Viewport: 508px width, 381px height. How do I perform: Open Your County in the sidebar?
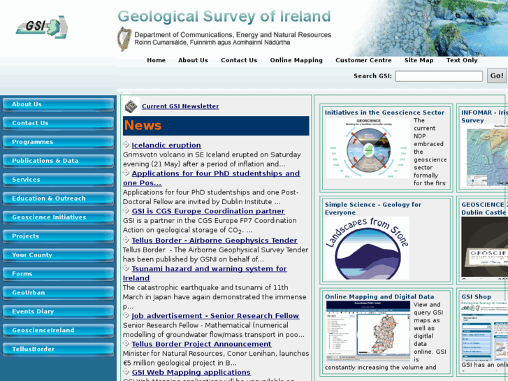[x=58, y=255]
